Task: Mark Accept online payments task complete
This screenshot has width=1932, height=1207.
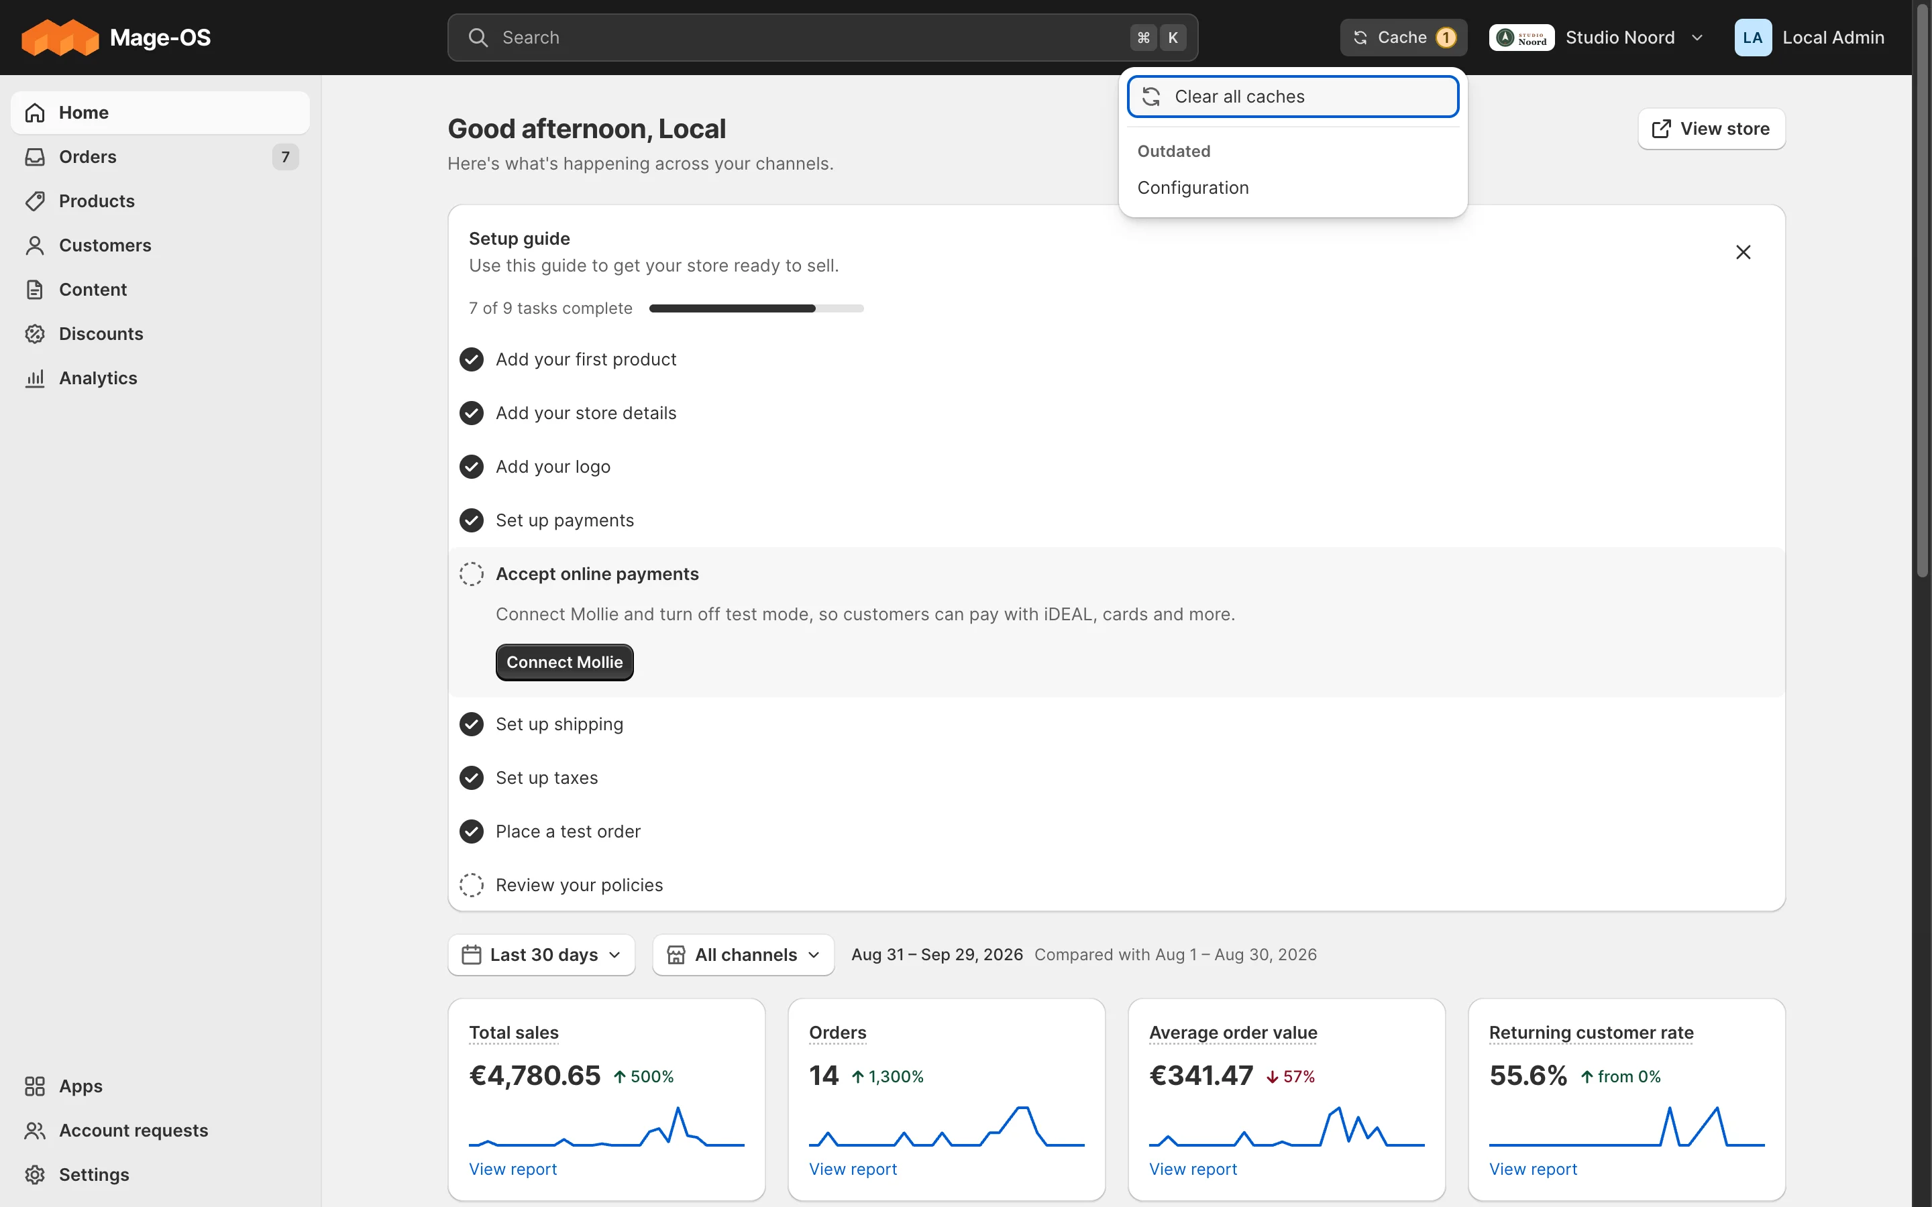Action: (x=472, y=574)
